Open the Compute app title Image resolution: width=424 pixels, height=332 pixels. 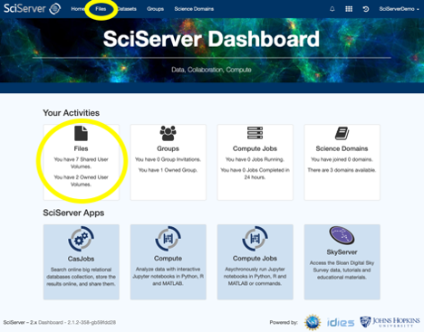pos(168,259)
